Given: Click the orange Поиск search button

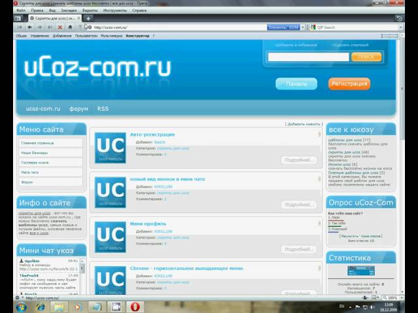Looking at the screenshot, I should (x=366, y=57).
